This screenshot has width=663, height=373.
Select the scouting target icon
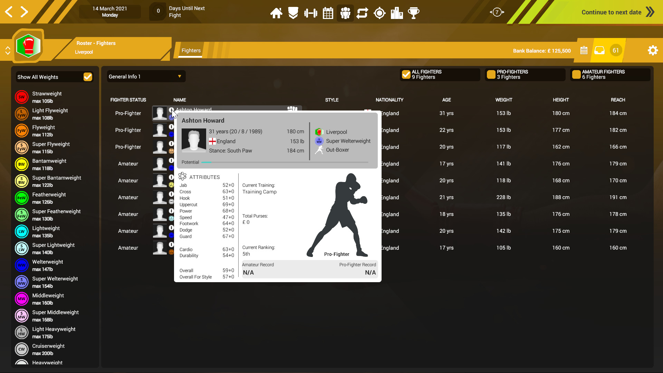tap(379, 13)
